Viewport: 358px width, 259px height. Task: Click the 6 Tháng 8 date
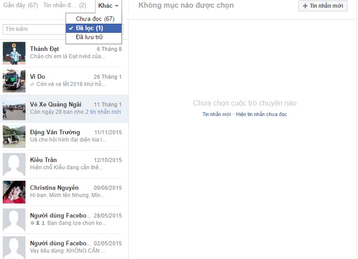click(x=109, y=49)
